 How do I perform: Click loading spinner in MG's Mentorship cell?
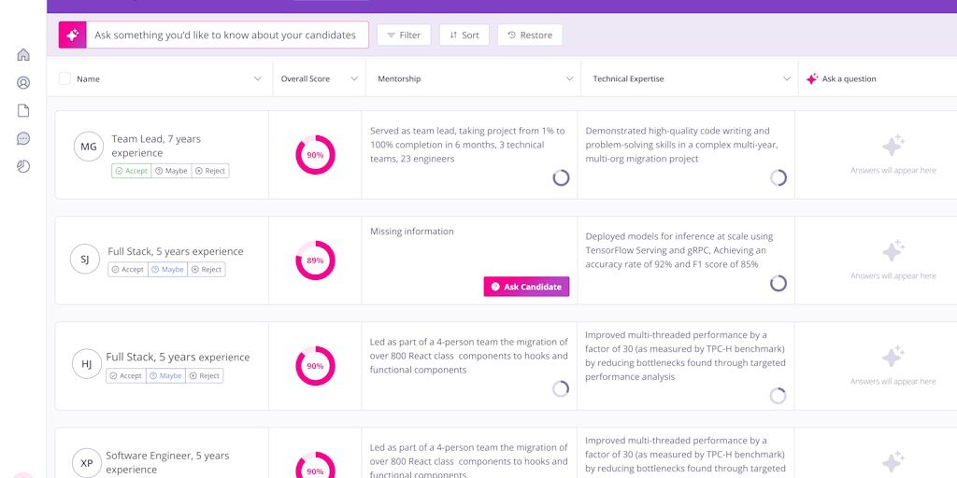[x=561, y=177]
